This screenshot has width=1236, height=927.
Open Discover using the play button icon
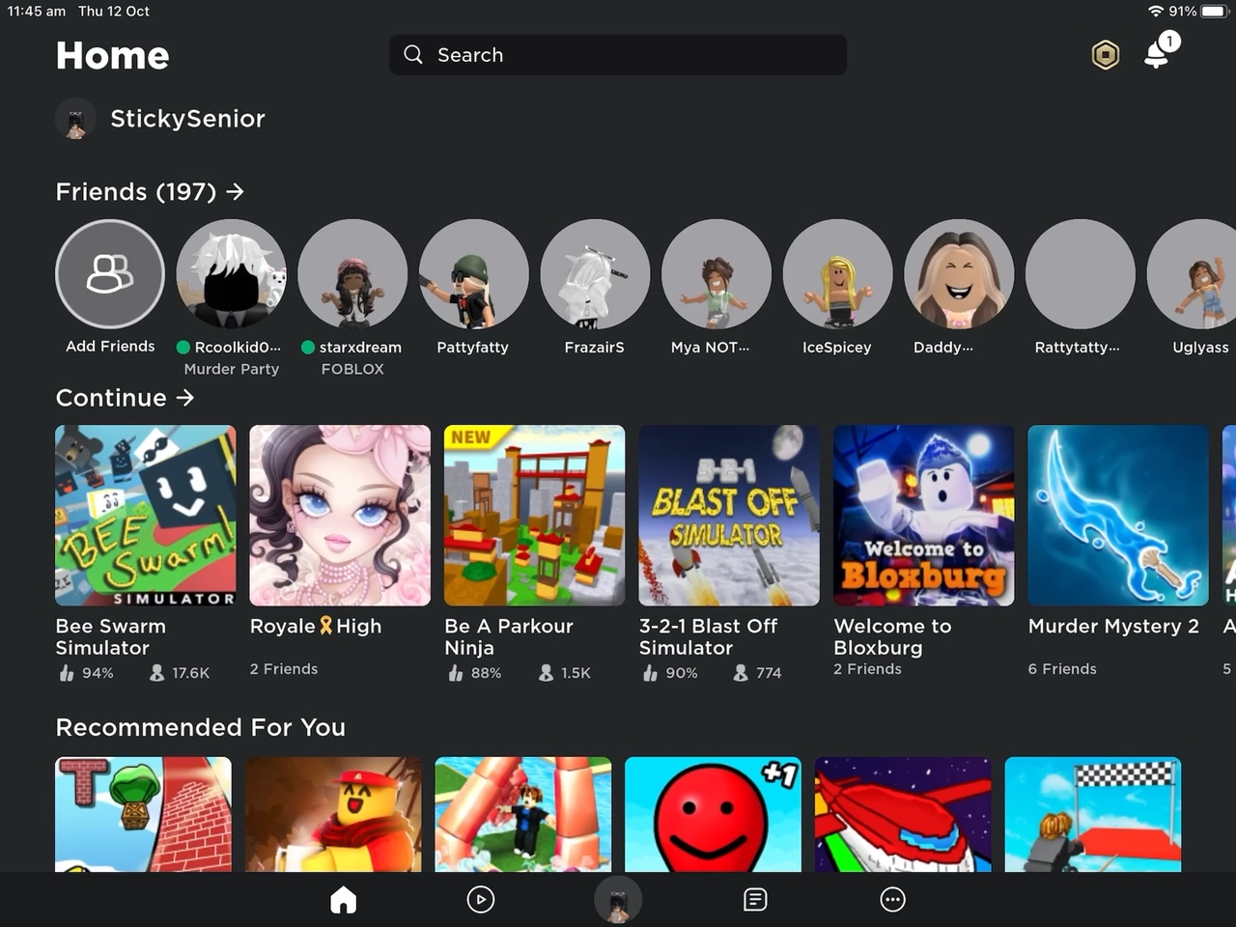click(480, 899)
